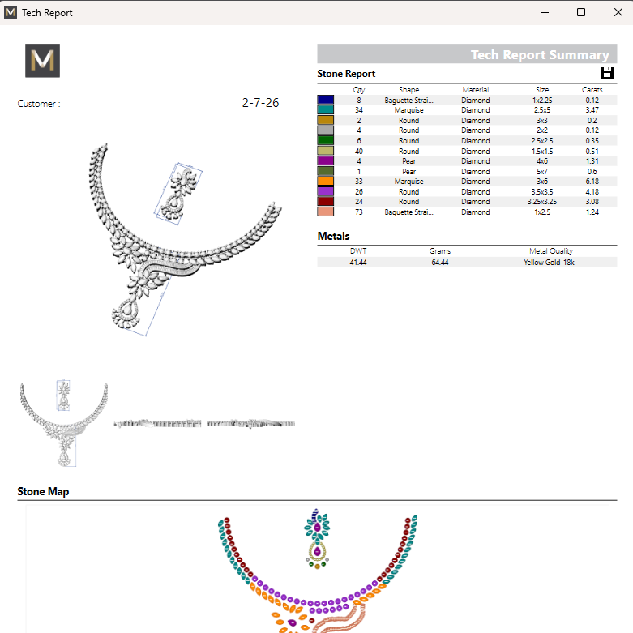
Task: Open the first side view thumbnail
Action: click(x=157, y=423)
